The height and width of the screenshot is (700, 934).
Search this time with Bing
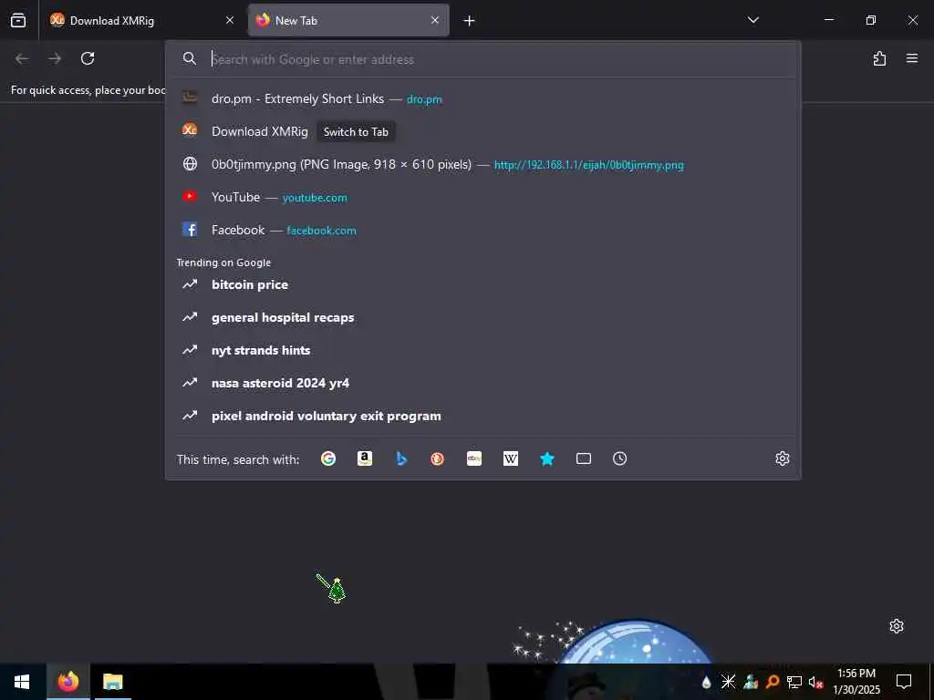tap(401, 458)
